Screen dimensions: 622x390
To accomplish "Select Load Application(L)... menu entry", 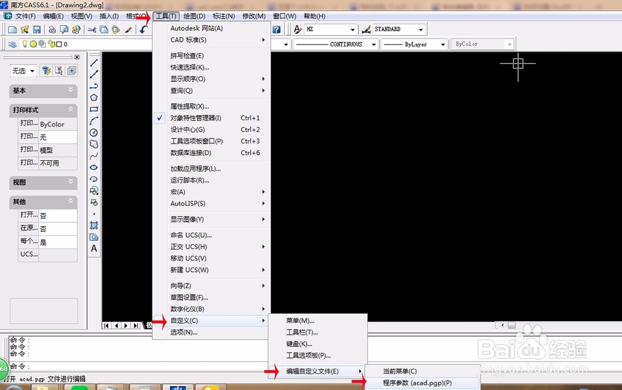I will click(x=211, y=169).
